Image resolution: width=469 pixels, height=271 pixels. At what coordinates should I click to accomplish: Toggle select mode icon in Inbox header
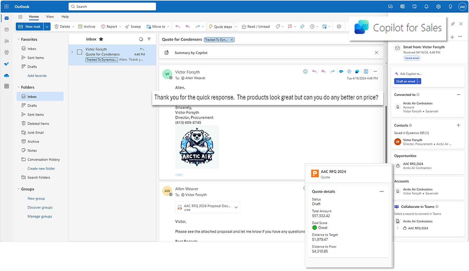pyautogui.click(x=141, y=39)
